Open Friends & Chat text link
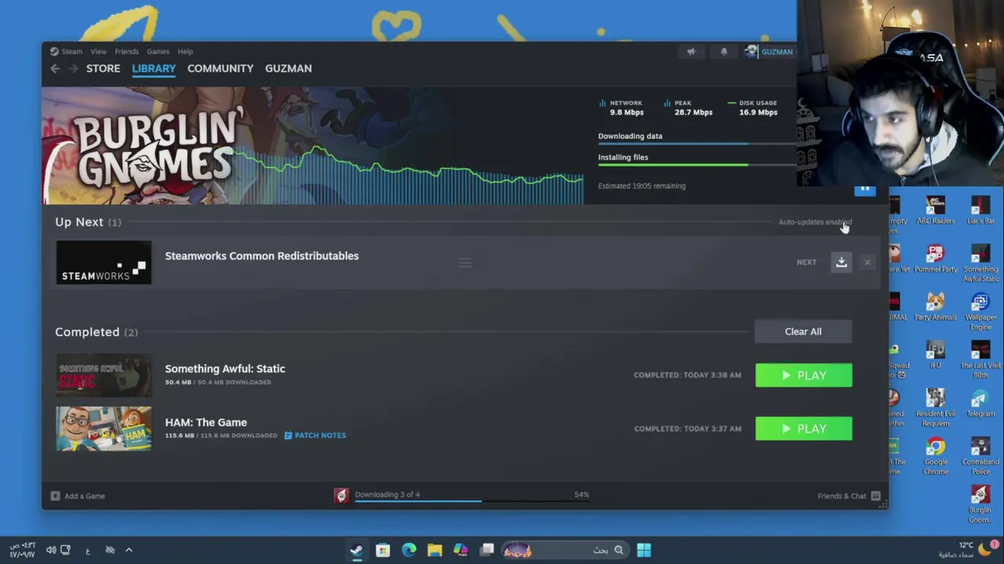This screenshot has width=1004, height=564. (842, 496)
